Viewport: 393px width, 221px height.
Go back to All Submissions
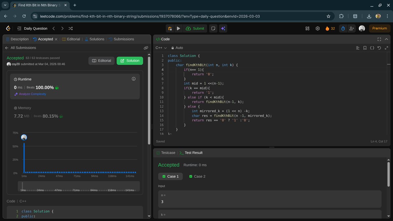tap(21, 48)
